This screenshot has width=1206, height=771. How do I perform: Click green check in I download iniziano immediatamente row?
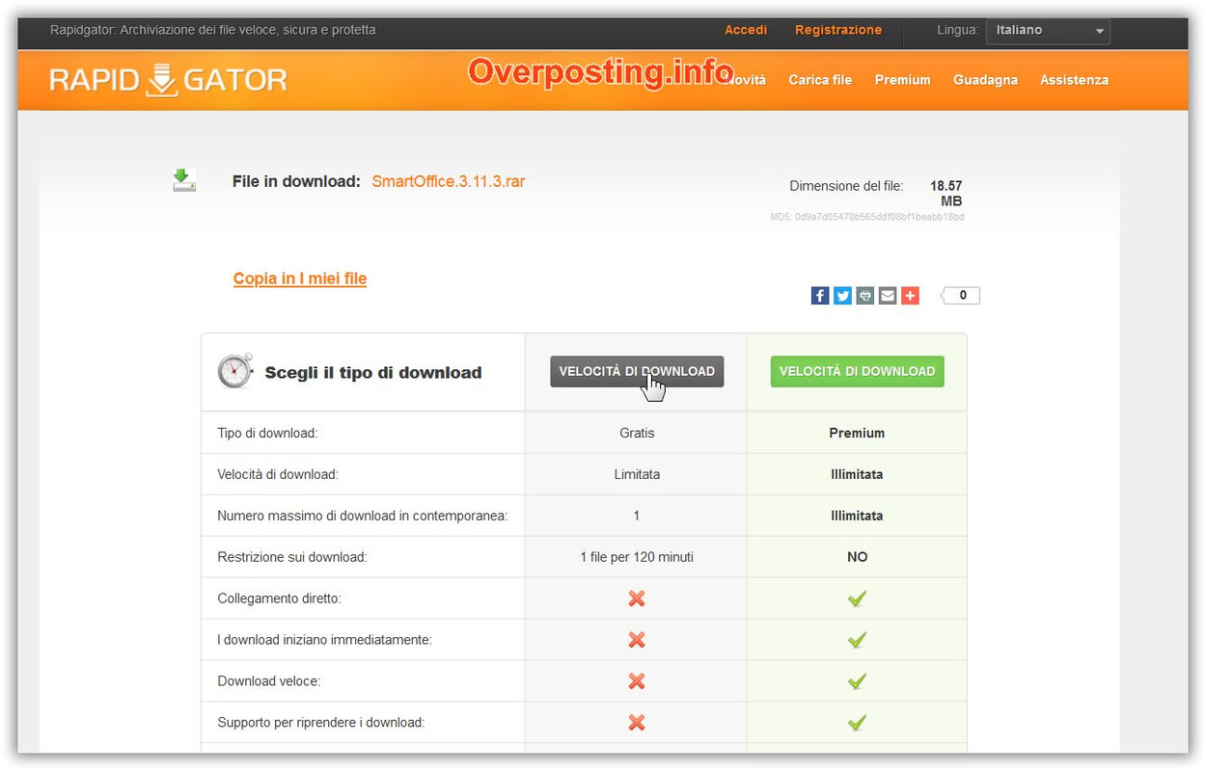(857, 640)
